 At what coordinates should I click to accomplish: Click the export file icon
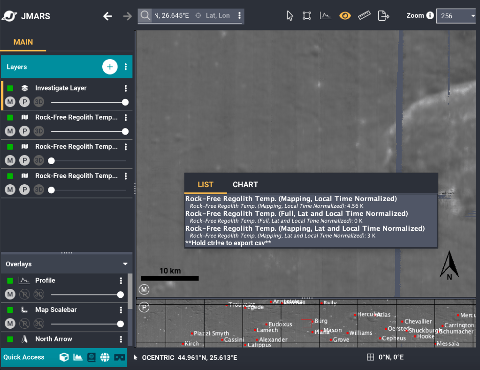384,16
